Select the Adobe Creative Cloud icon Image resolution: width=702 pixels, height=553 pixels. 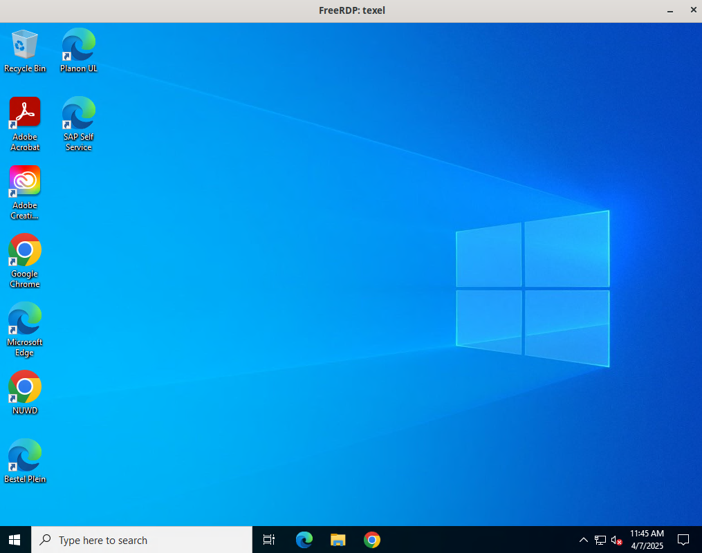(25, 191)
